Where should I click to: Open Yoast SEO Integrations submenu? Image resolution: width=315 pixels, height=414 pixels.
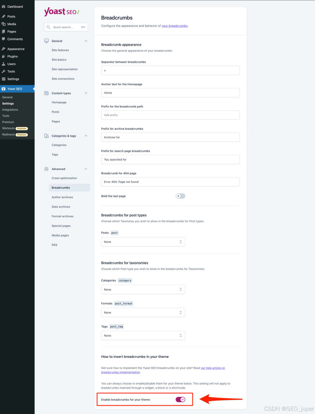(10, 110)
